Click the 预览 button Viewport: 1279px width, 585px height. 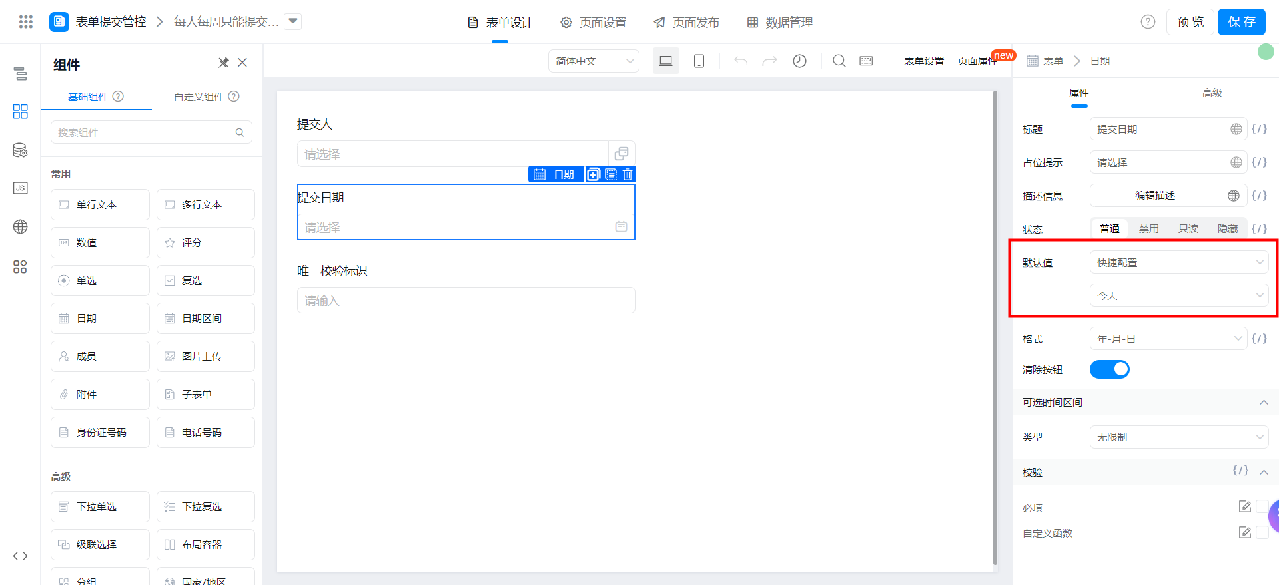pos(1190,22)
